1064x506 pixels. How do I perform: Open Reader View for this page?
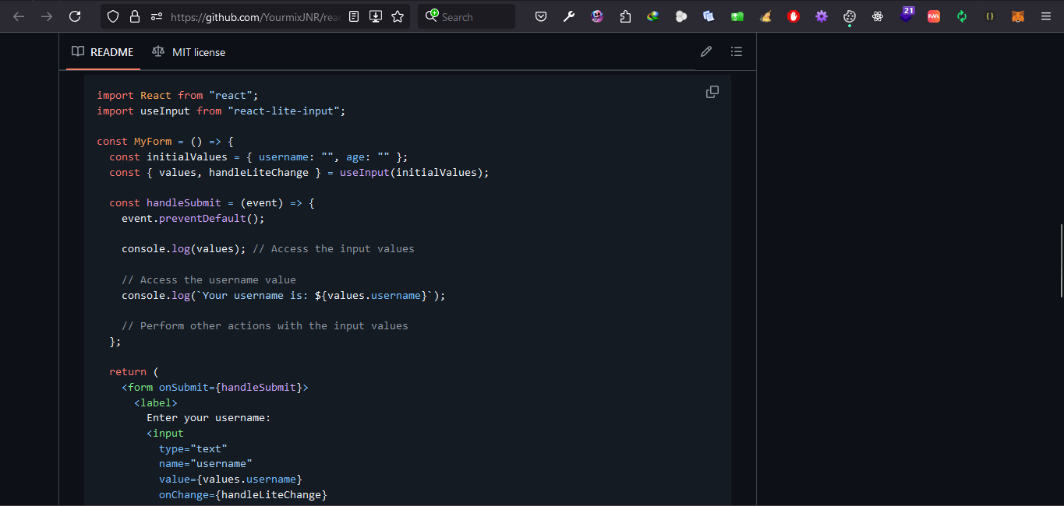[x=353, y=16]
